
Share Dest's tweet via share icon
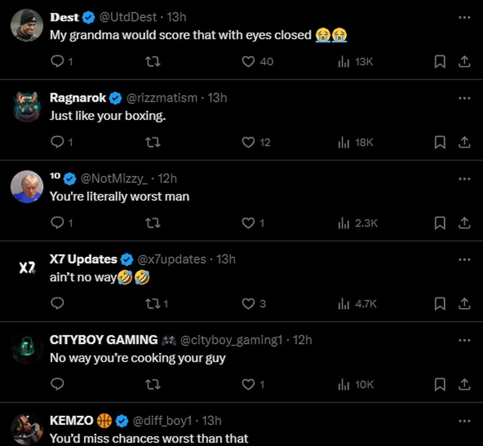(465, 62)
